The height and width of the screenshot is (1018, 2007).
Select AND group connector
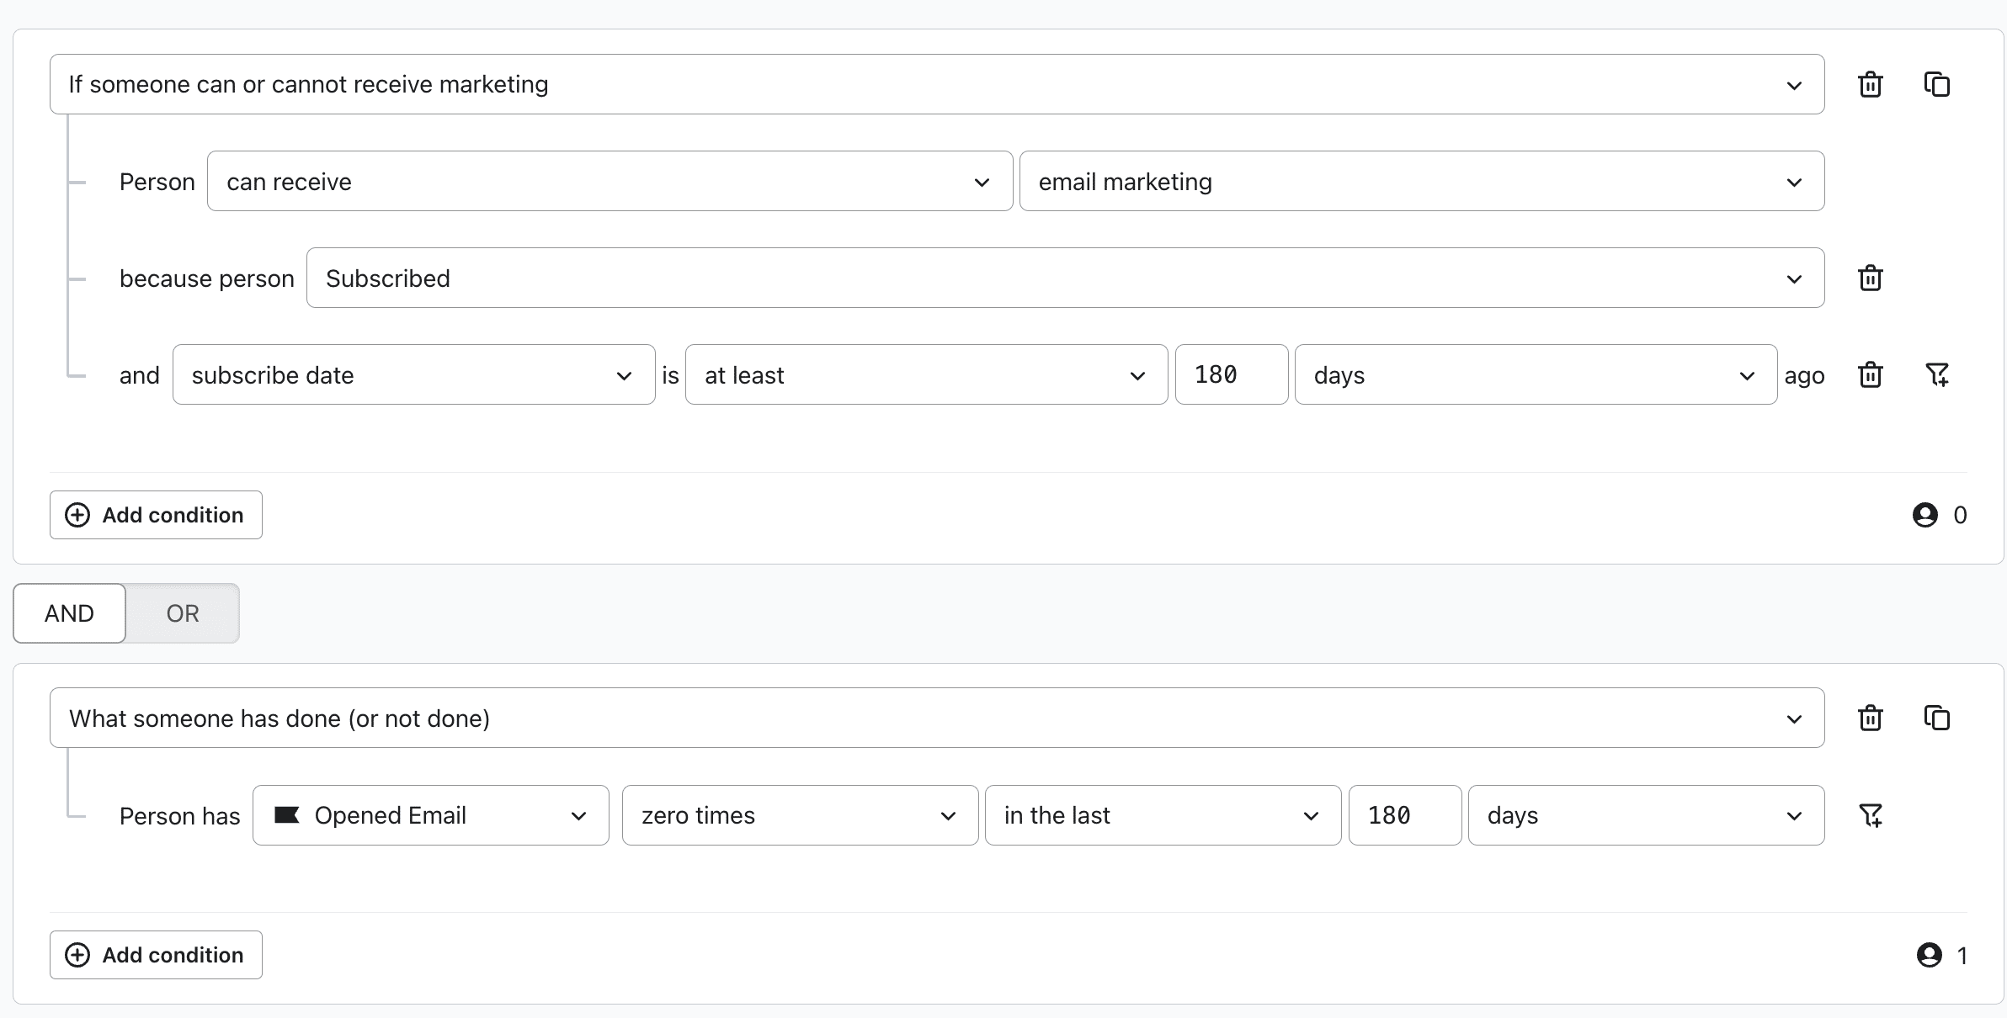click(69, 613)
